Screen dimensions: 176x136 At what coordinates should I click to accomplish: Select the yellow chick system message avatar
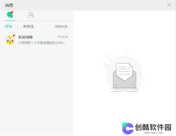pyautogui.click(x=10, y=40)
